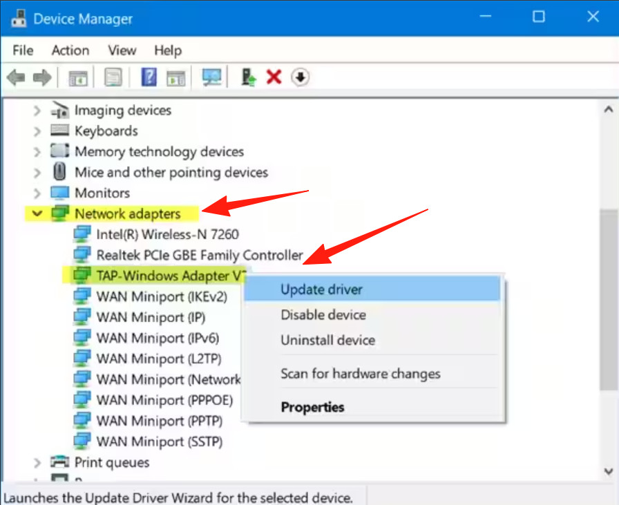The width and height of the screenshot is (619, 505).
Task: Select Intel(R) Wireless-N 7260 adapter
Action: (x=167, y=234)
